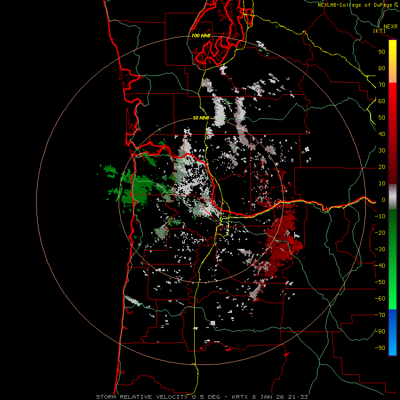Screen dimensions: 400x400
Task: Click the 70 value on the velocity scale
Action: click(x=382, y=85)
